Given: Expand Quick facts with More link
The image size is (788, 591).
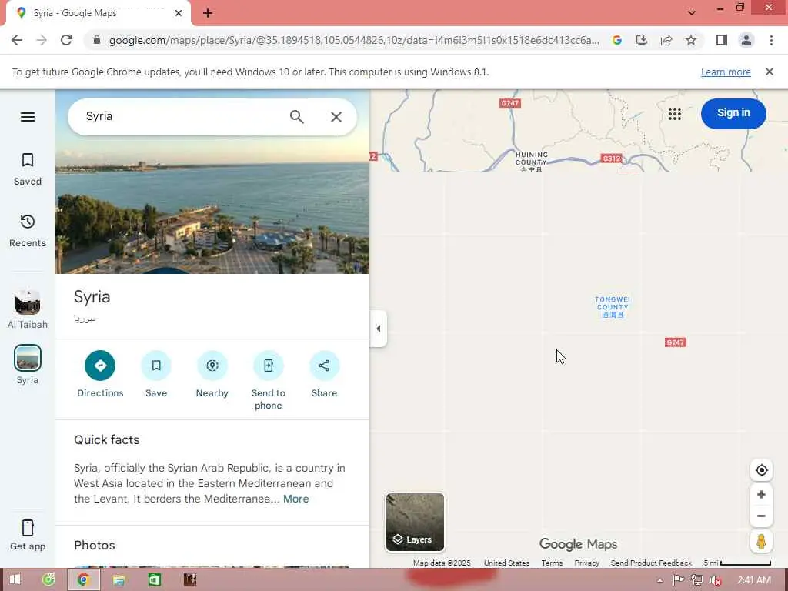Looking at the screenshot, I should click(x=296, y=499).
